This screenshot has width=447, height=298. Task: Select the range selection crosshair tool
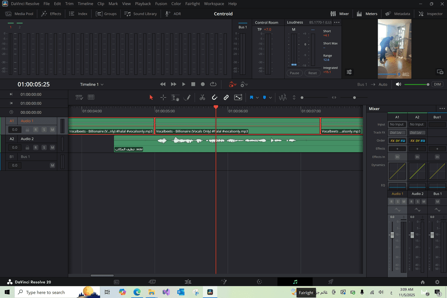163,98
